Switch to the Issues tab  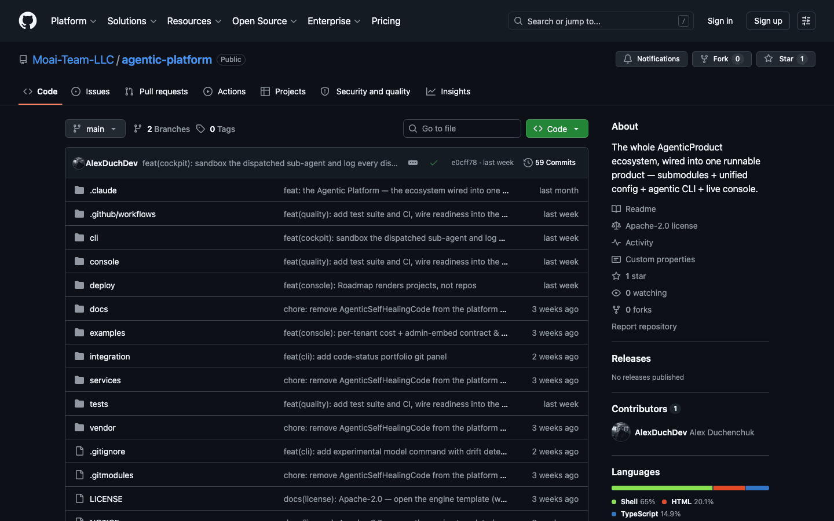(x=90, y=91)
